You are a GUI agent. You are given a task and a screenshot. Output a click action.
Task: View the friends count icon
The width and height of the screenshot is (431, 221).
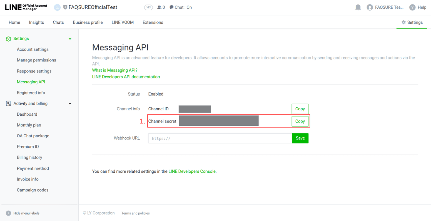pos(159,7)
